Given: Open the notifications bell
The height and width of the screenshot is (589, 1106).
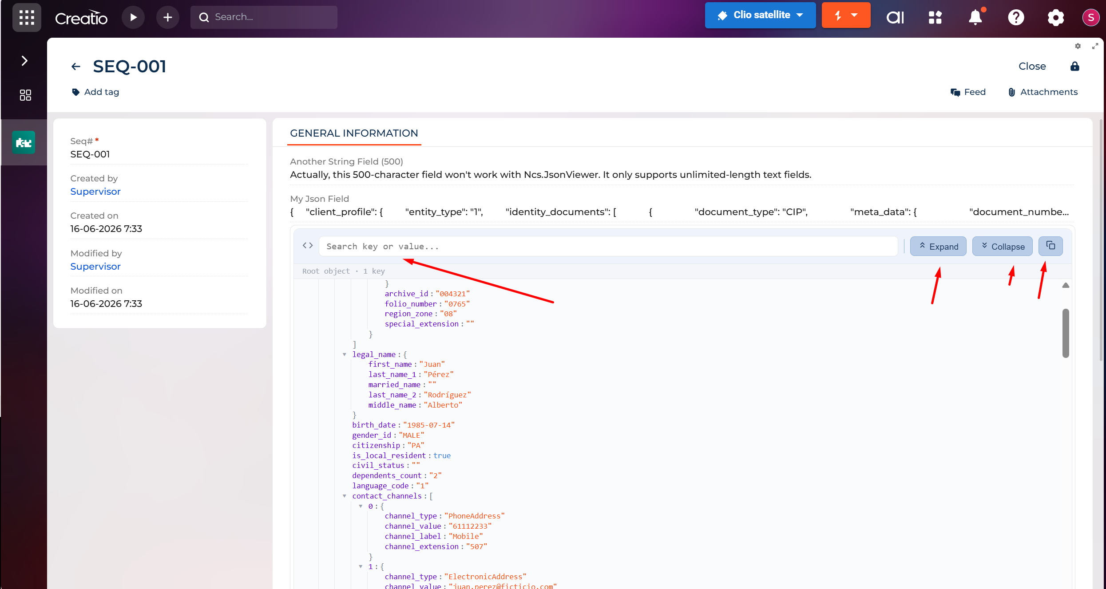Looking at the screenshot, I should [x=975, y=17].
